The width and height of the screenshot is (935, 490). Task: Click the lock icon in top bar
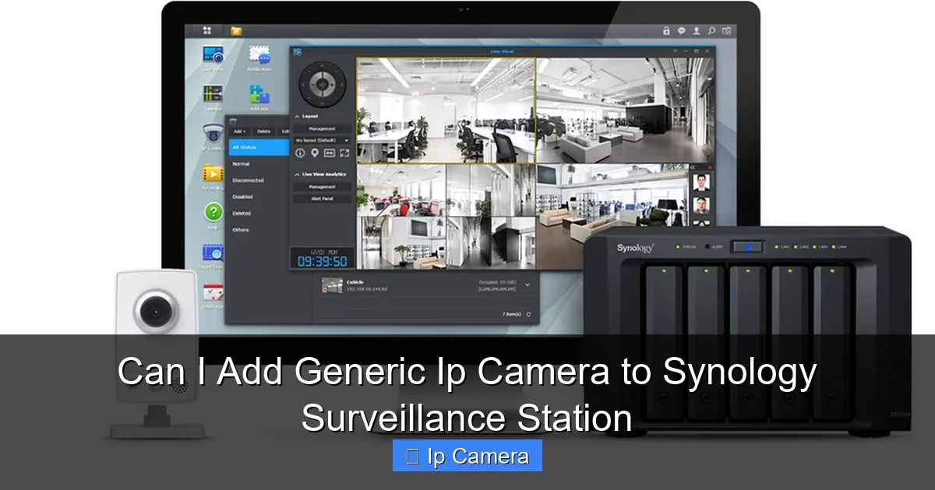[x=666, y=31]
